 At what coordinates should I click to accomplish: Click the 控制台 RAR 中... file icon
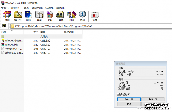[x=3, y=49]
